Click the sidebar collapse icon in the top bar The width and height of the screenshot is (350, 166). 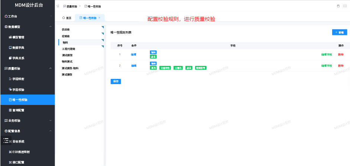58,6
